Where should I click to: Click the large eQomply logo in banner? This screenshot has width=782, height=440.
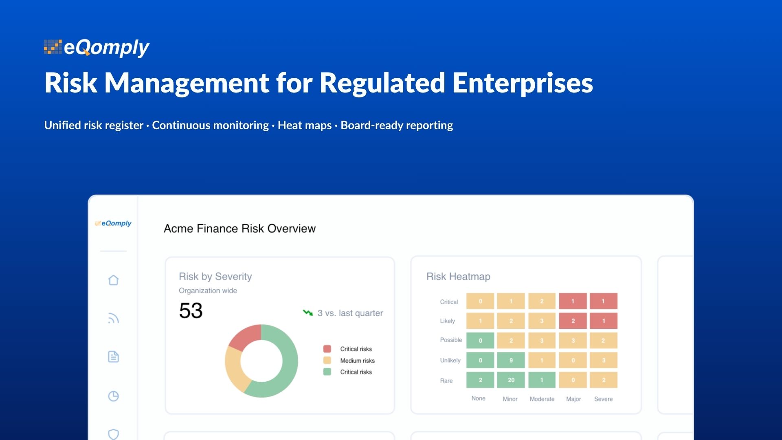tap(97, 48)
